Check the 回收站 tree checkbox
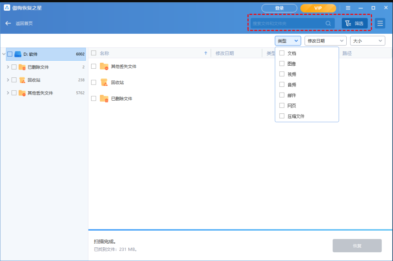 tap(14, 80)
